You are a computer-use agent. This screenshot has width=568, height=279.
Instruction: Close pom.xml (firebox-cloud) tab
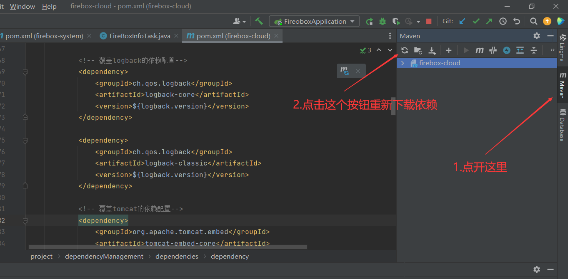276,36
